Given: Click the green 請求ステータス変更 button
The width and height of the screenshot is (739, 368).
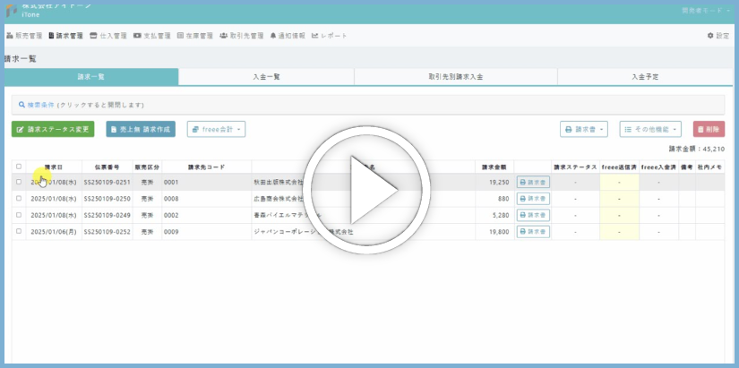Looking at the screenshot, I should pyautogui.click(x=53, y=129).
